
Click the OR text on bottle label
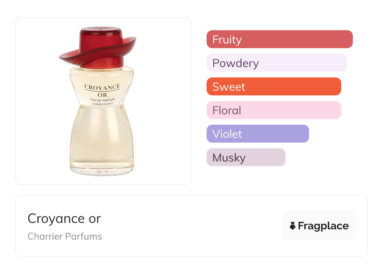click(x=102, y=94)
